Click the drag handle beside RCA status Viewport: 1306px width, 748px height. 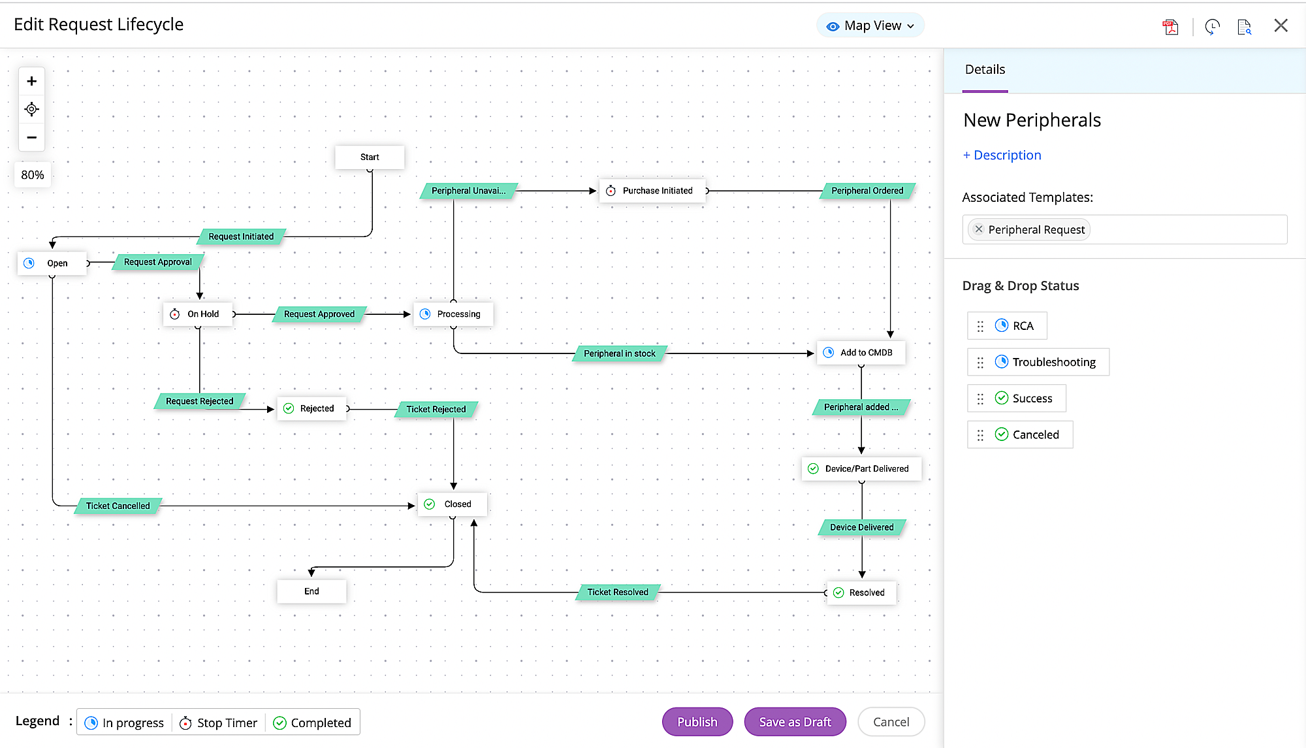[980, 326]
